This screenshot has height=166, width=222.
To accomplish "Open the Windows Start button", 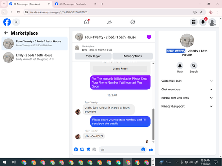I will coord(4,162).
